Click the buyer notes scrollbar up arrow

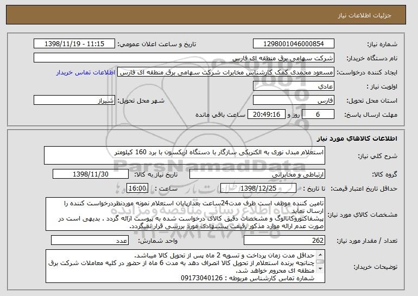point(320,254)
